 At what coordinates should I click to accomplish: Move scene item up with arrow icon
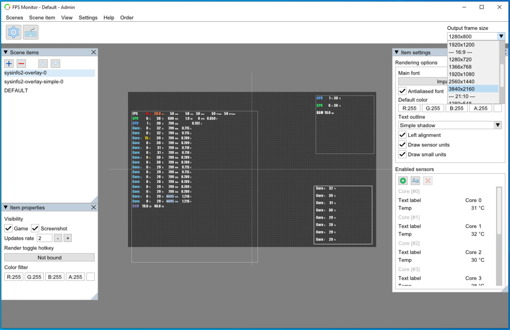[43, 63]
